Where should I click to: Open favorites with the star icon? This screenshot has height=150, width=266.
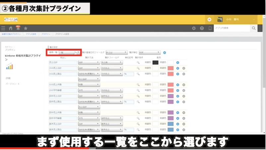coord(26,29)
